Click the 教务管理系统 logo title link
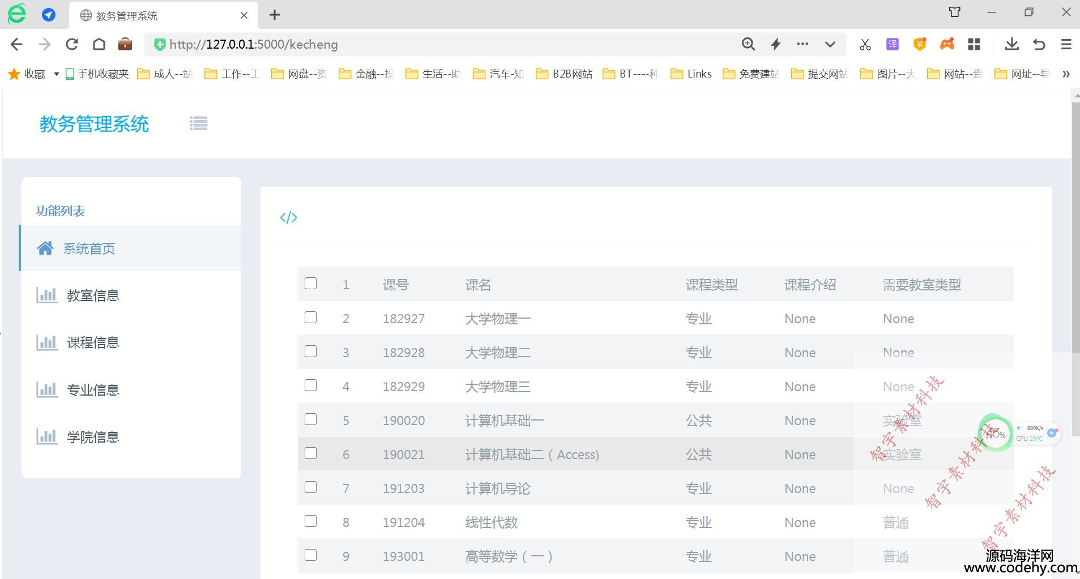This screenshot has width=1080, height=579. click(x=94, y=124)
